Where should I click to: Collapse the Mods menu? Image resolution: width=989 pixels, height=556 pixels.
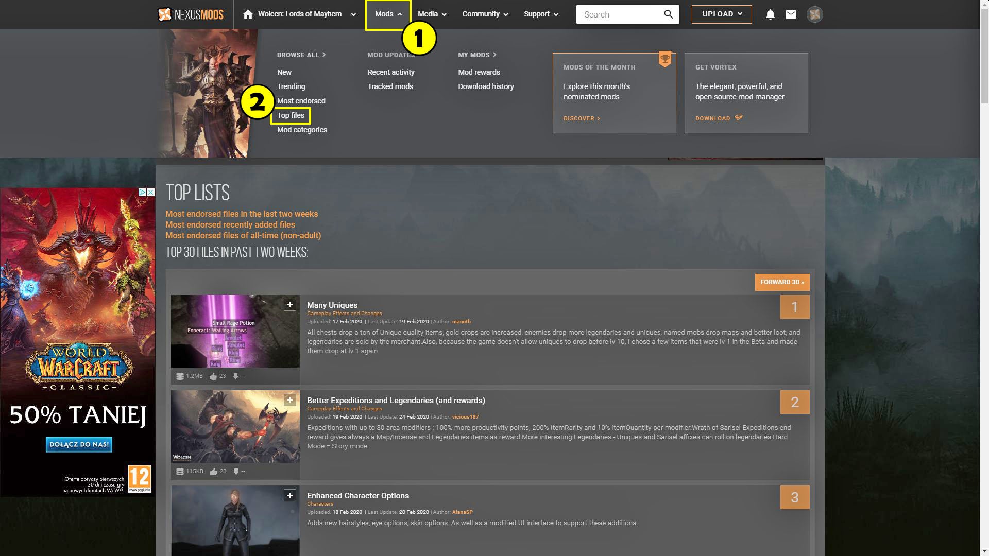click(388, 14)
